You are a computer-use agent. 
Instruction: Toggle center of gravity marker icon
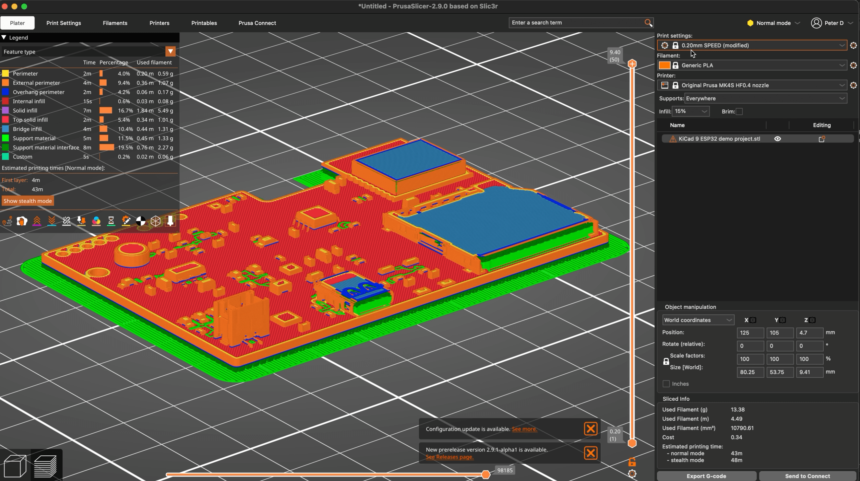coord(141,221)
